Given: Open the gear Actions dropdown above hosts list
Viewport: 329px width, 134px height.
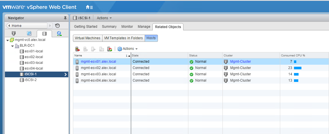Looking at the screenshot, I should click(128, 49).
